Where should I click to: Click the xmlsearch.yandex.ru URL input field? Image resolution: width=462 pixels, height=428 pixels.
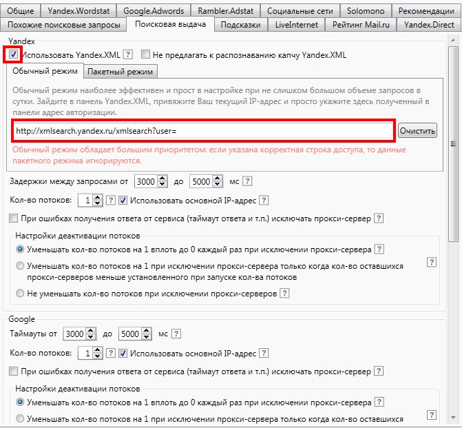tap(203, 131)
